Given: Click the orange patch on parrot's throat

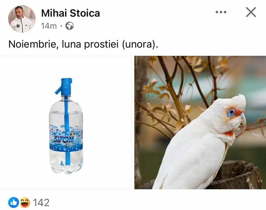Looking at the screenshot, I should coord(229,133).
